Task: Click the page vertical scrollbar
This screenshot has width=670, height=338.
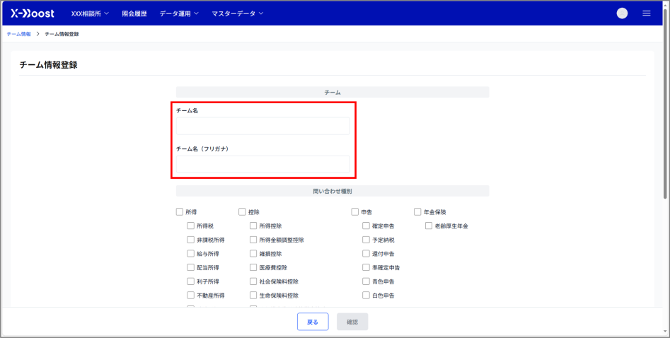Action: coord(665,103)
